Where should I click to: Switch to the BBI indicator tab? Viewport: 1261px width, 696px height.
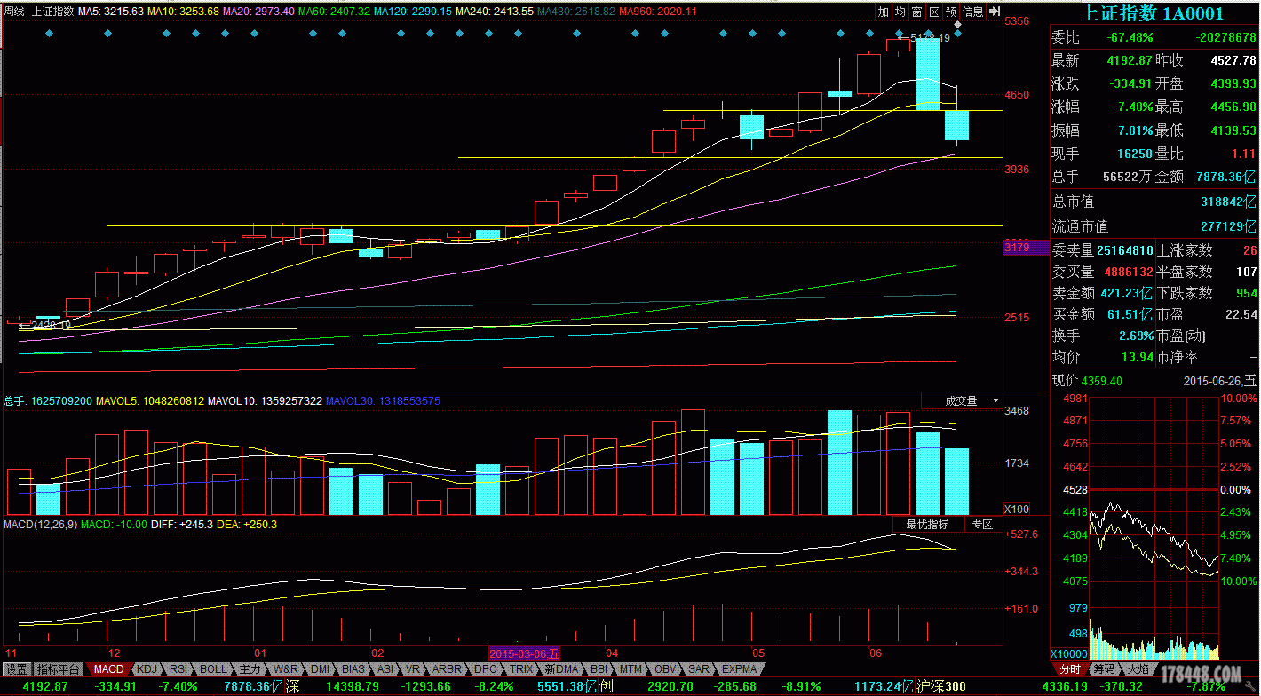599,668
